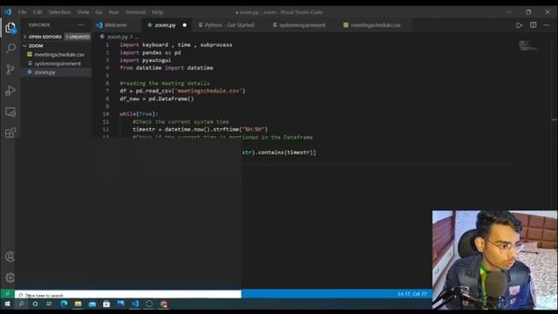Click the remote window indicator in status bar
The height and width of the screenshot is (314, 558).
click(7, 294)
